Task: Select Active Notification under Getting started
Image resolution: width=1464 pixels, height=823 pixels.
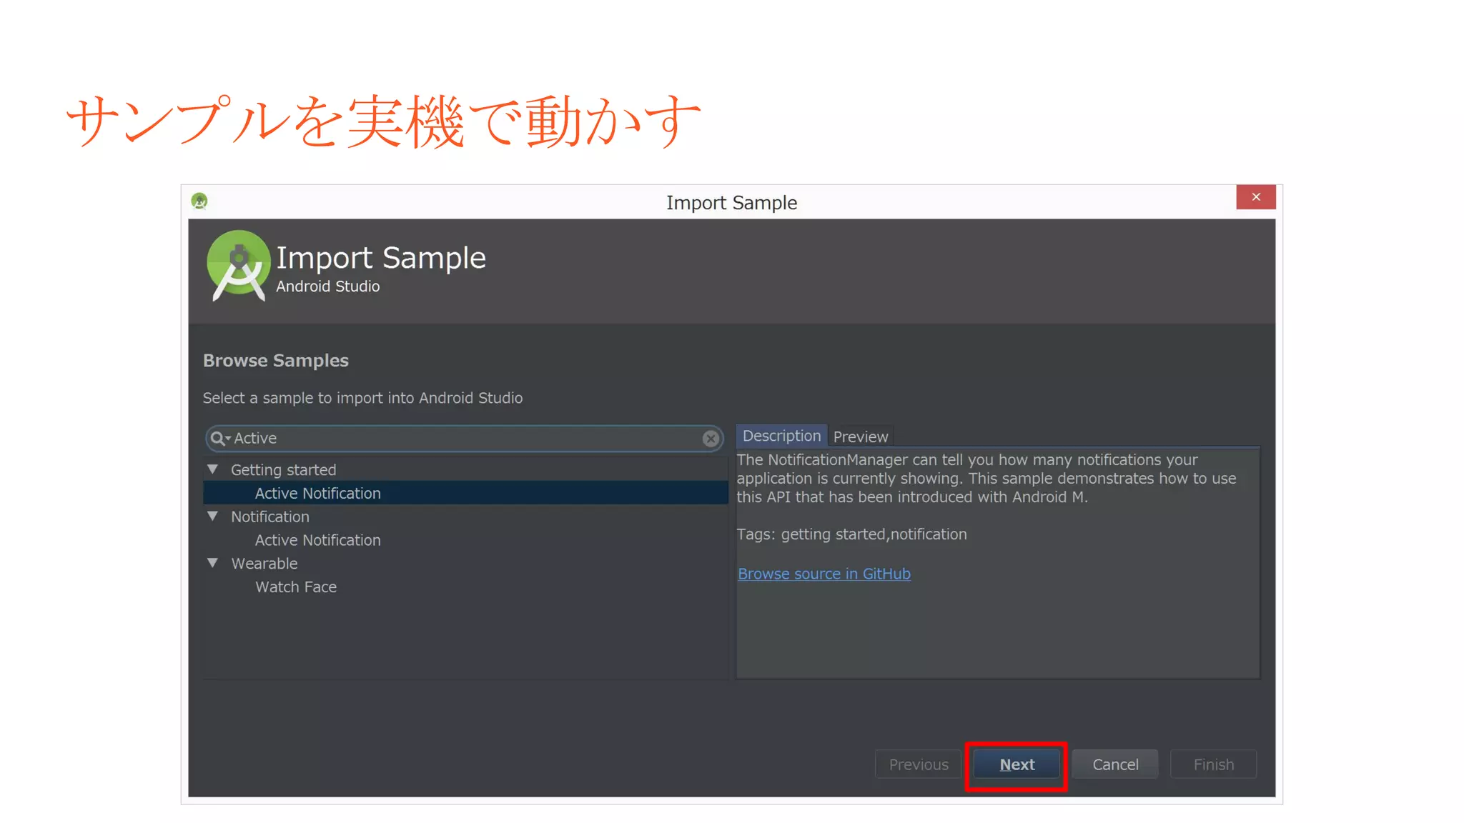Action: (317, 493)
